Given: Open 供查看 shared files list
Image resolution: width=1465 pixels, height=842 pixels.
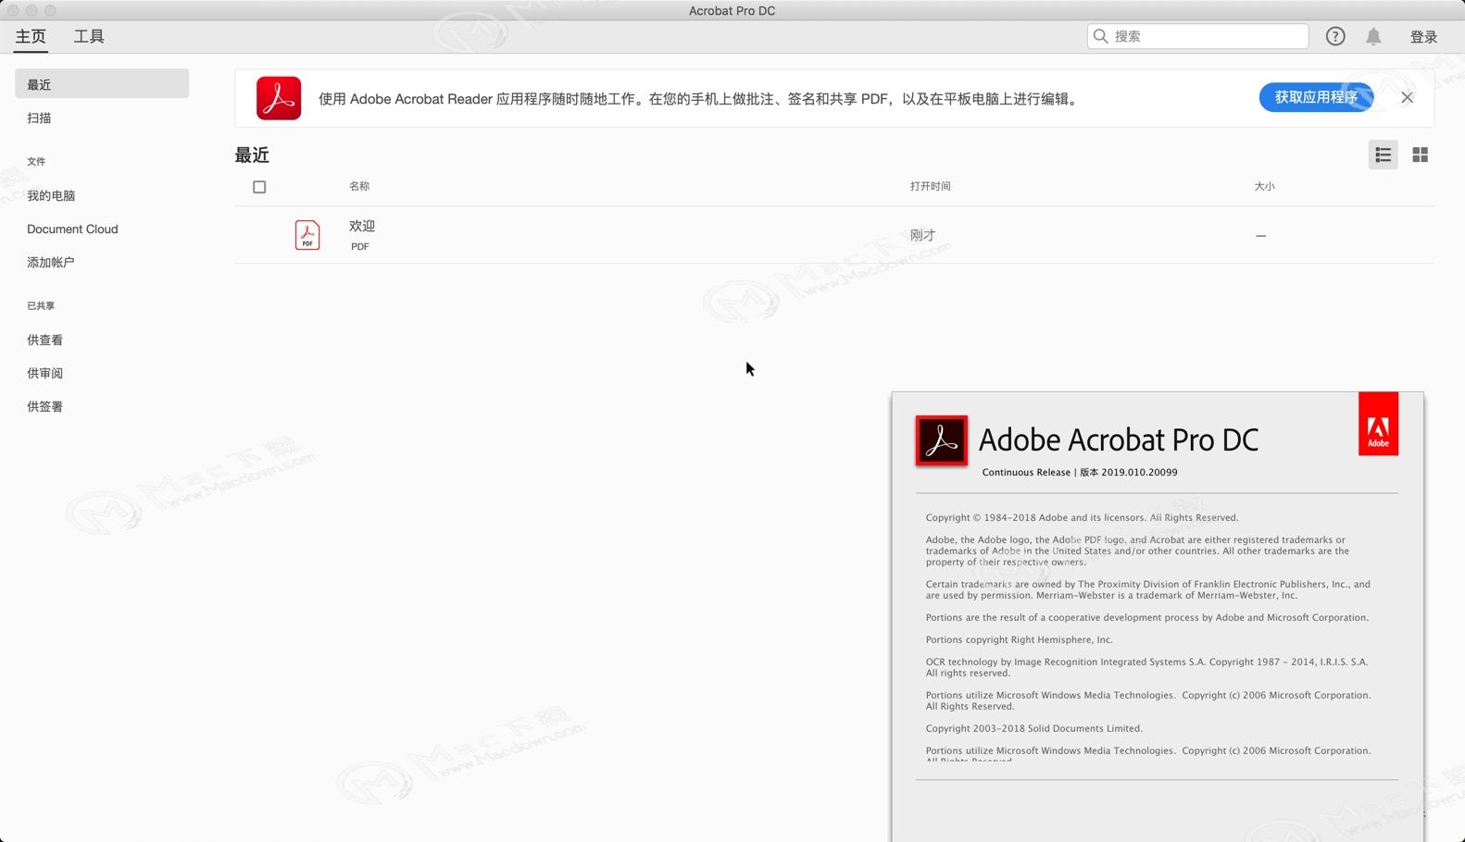Looking at the screenshot, I should tap(44, 340).
